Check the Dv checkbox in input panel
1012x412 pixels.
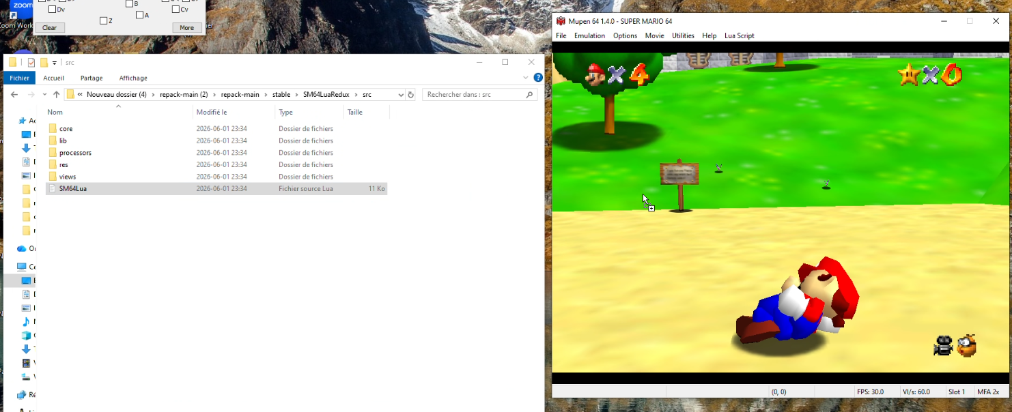point(52,10)
